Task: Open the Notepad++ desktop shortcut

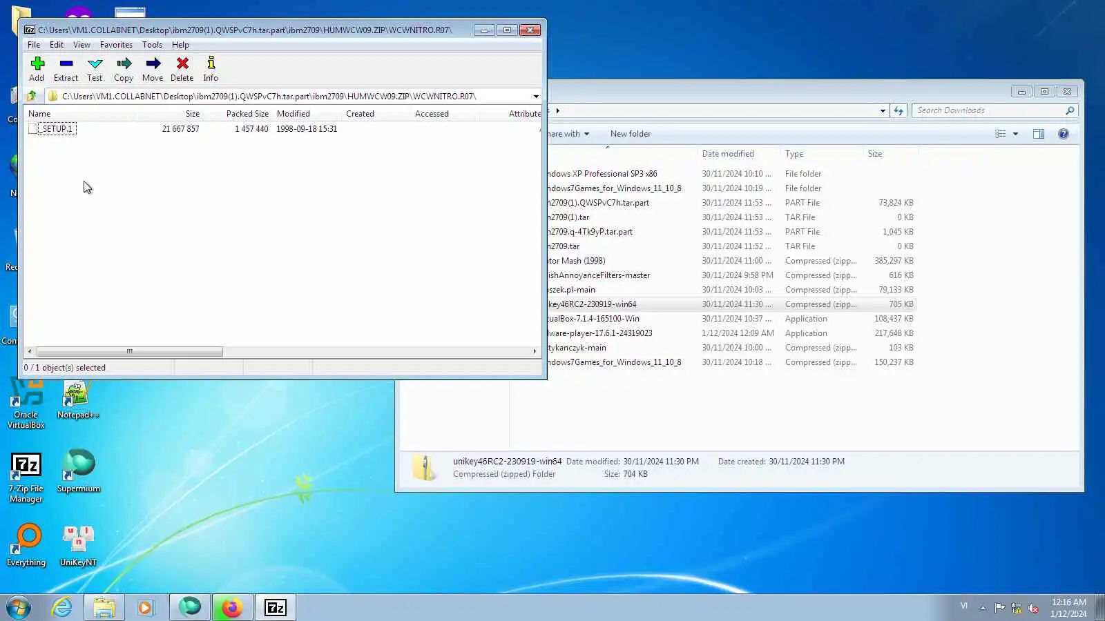Action: click(78, 400)
